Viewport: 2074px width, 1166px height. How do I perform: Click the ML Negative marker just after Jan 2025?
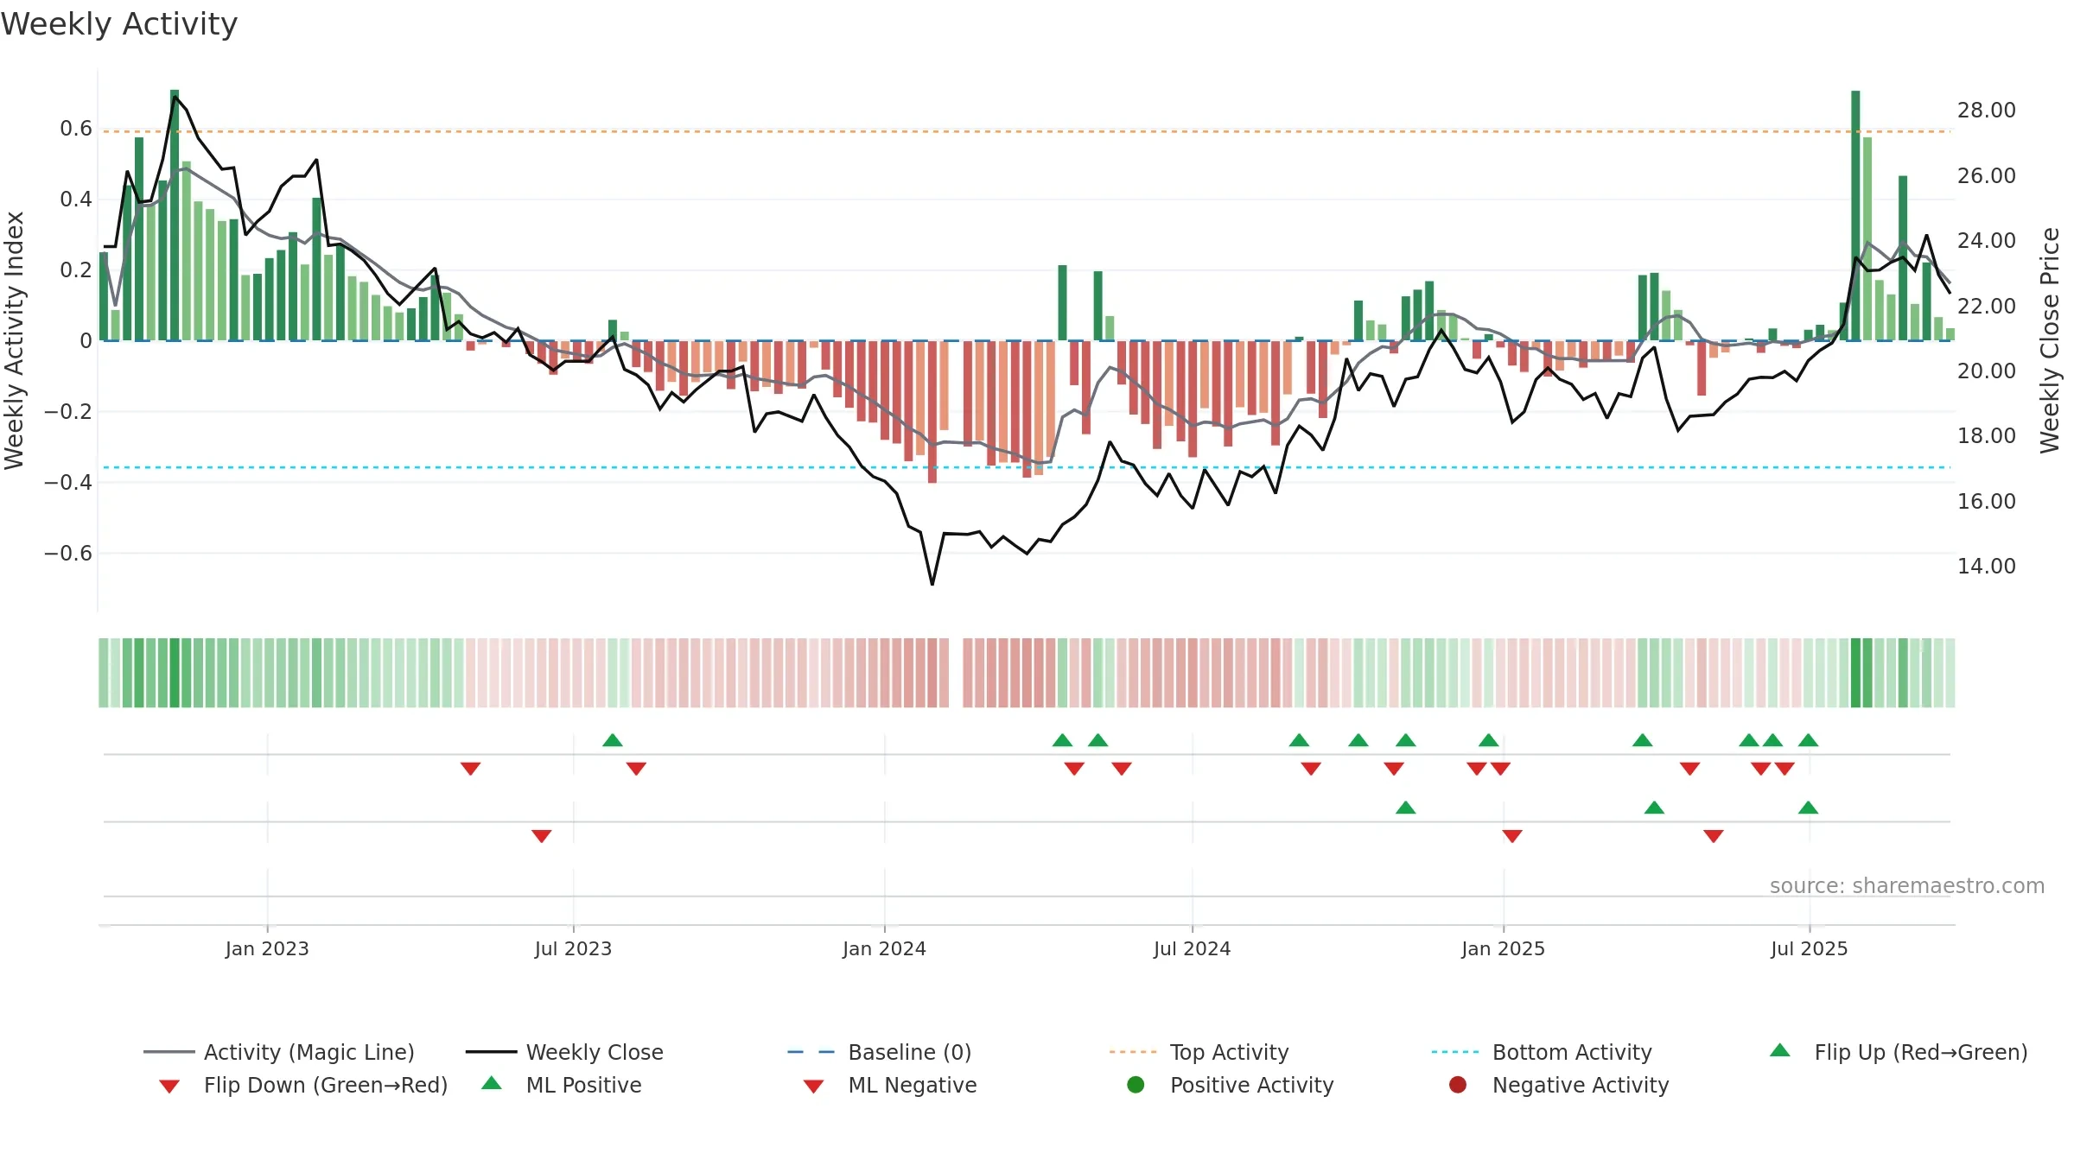(x=1512, y=835)
